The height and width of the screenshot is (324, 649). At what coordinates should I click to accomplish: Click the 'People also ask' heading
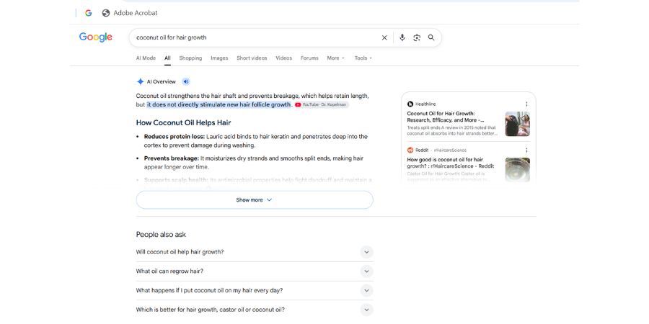click(x=161, y=235)
